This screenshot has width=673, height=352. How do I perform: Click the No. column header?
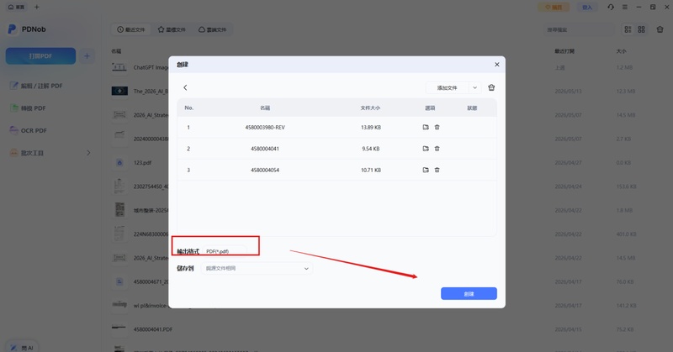click(x=188, y=108)
